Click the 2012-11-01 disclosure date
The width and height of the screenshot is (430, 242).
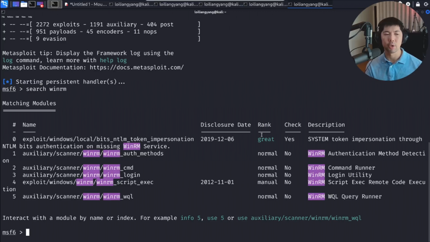(217, 182)
